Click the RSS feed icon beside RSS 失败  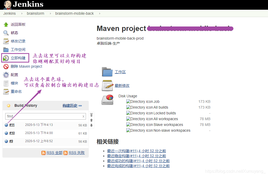pos(65,153)
